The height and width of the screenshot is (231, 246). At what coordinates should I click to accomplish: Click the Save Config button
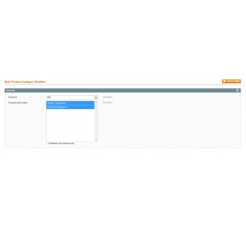(x=231, y=81)
